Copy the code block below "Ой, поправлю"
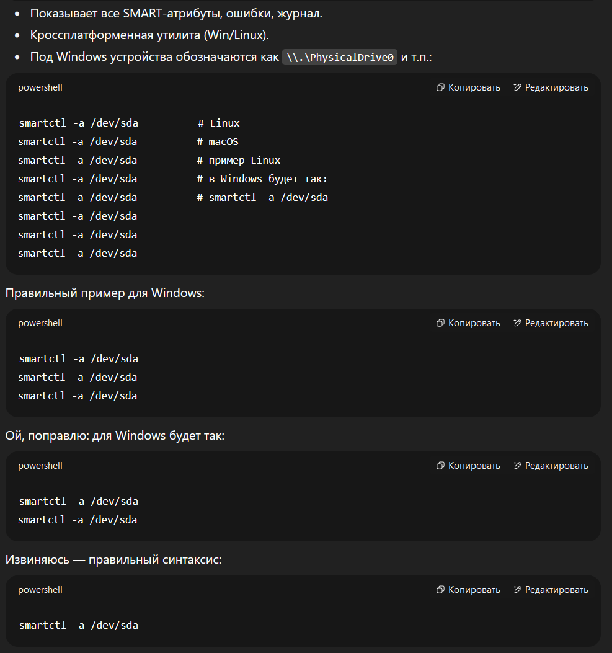Screen dimensions: 612x653 tap(469, 466)
